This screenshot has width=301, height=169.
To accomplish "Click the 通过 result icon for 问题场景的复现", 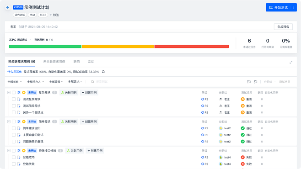I will [x=242, y=142].
